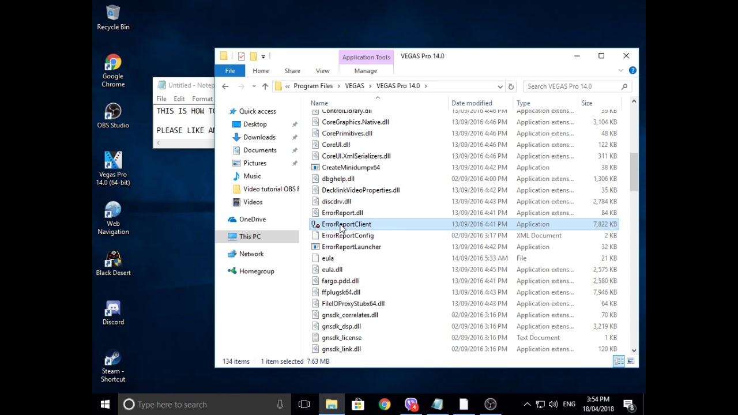The width and height of the screenshot is (738, 415).
Task: Open the View ribbon tab
Action: click(323, 71)
